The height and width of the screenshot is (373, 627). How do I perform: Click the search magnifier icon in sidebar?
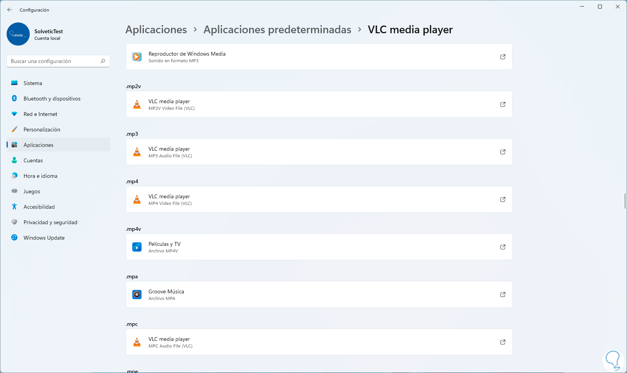pos(103,61)
